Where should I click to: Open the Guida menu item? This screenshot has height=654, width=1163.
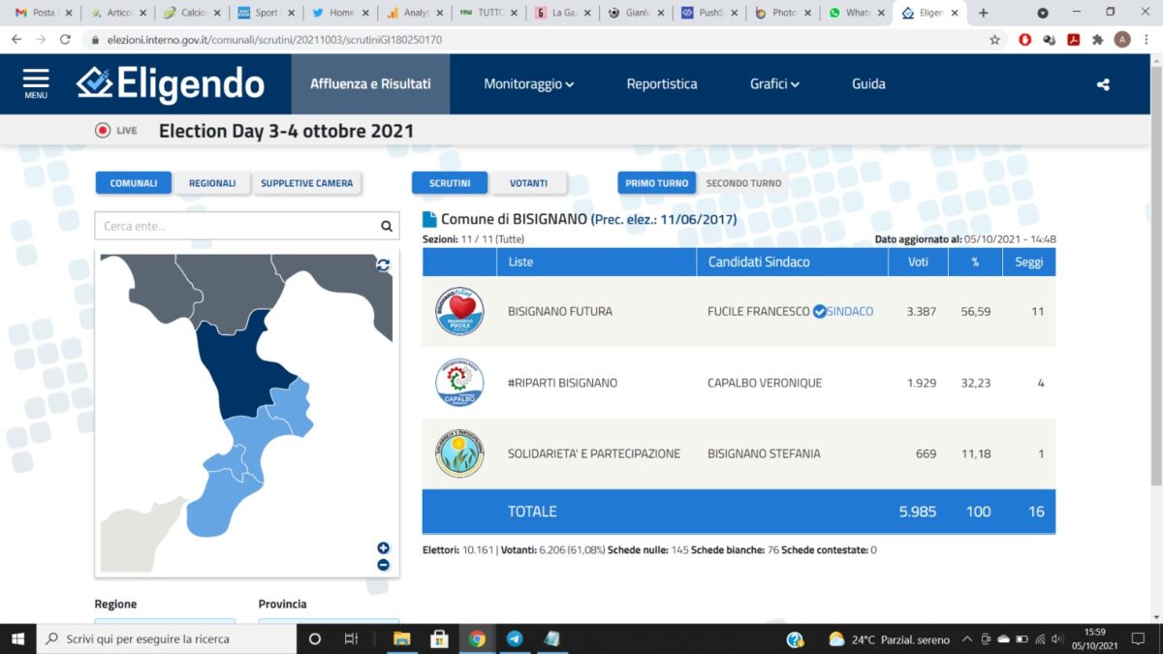868,84
